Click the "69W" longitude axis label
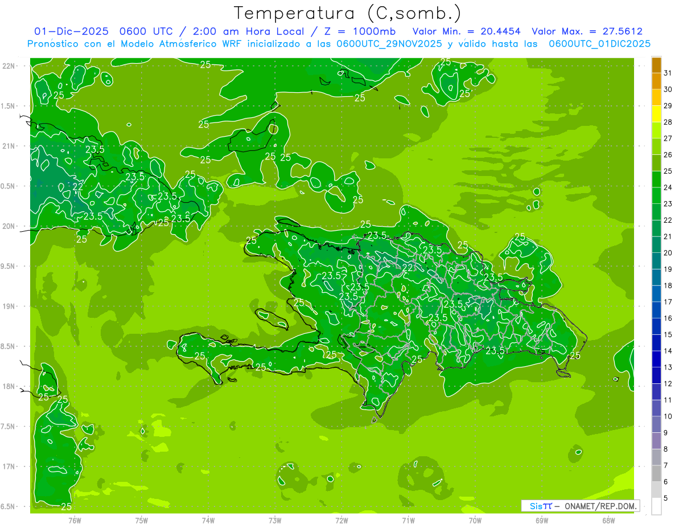 (542, 521)
